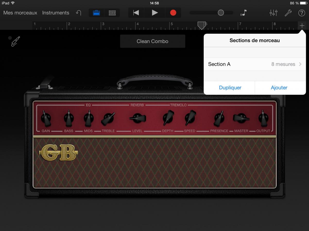
Task: Click the MASTER knob
Action: coord(241,118)
